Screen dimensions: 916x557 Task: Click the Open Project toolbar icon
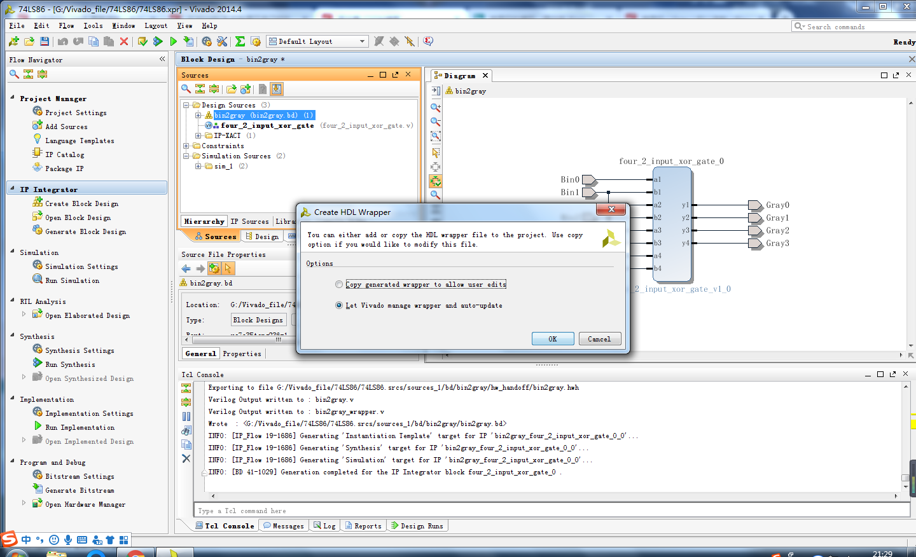[x=29, y=41]
